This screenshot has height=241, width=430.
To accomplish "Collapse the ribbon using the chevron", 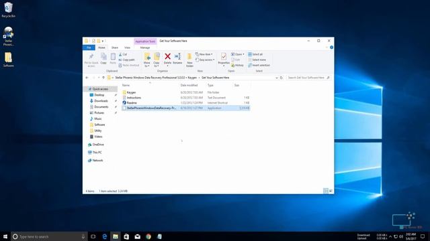I will pyautogui.click(x=327, y=48).
